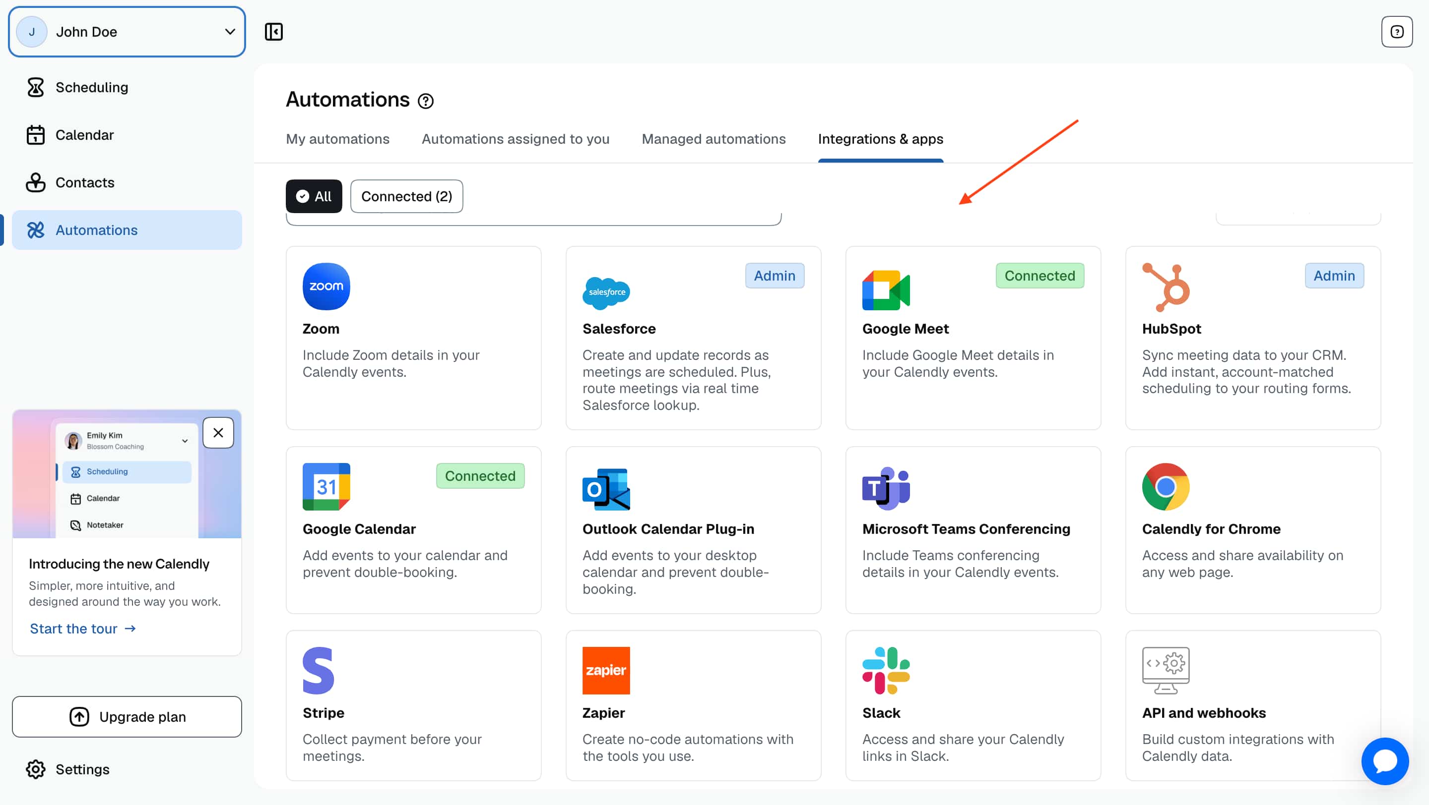The image size is (1429, 805).
Task: Click the Admin badge on HubSpot card
Action: [x=1334, y=275]
